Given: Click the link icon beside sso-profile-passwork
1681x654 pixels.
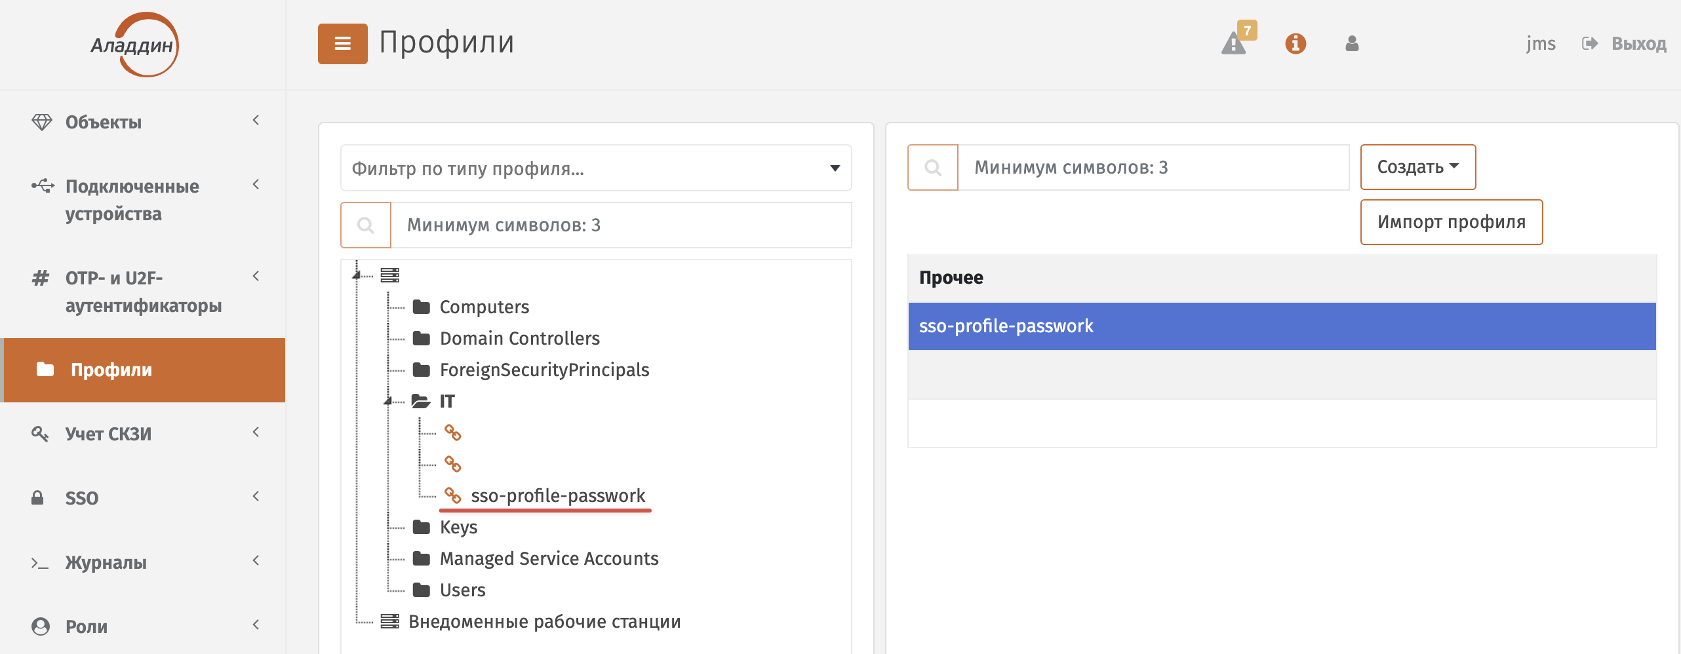Looking at the screenshot, I should (x=453, y=495).
